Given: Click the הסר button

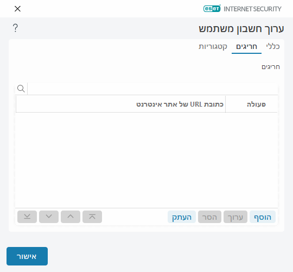Looking at the screenshot, I should (209, 217).
